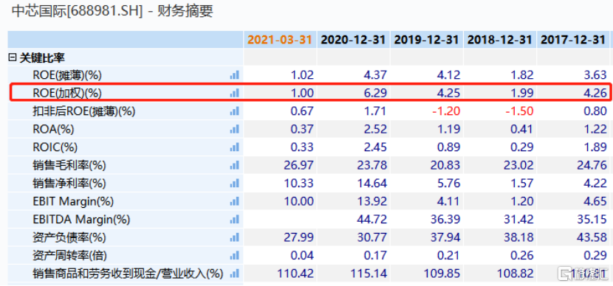
Task: Select the 2017-12-31 column header
Action: (572, 40)
